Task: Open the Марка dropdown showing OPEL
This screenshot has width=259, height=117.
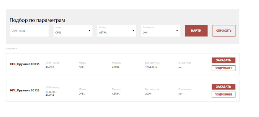Action: click(73, 31)
